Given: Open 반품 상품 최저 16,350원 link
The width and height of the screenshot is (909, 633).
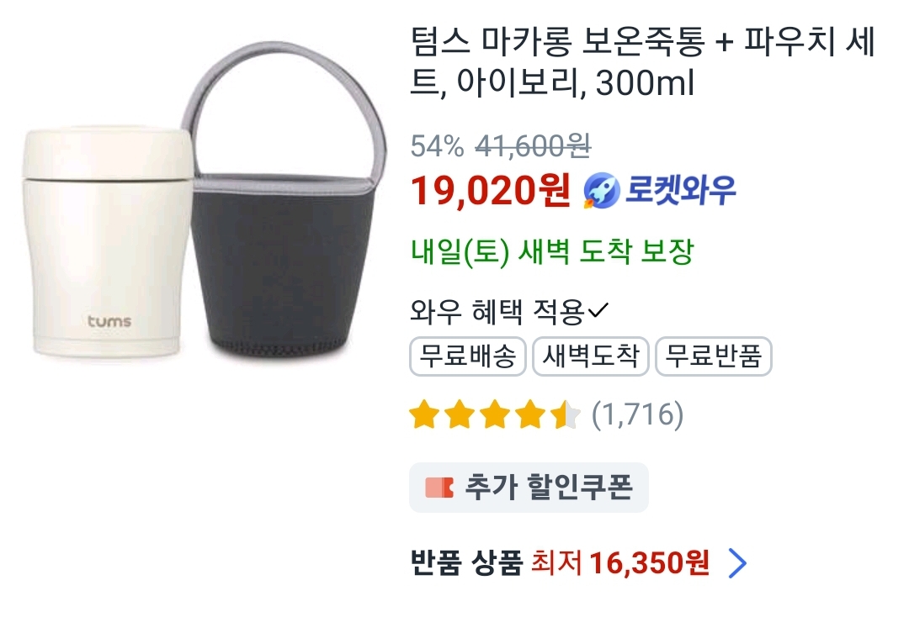Looking at the screenshot, I should (578, 563).
